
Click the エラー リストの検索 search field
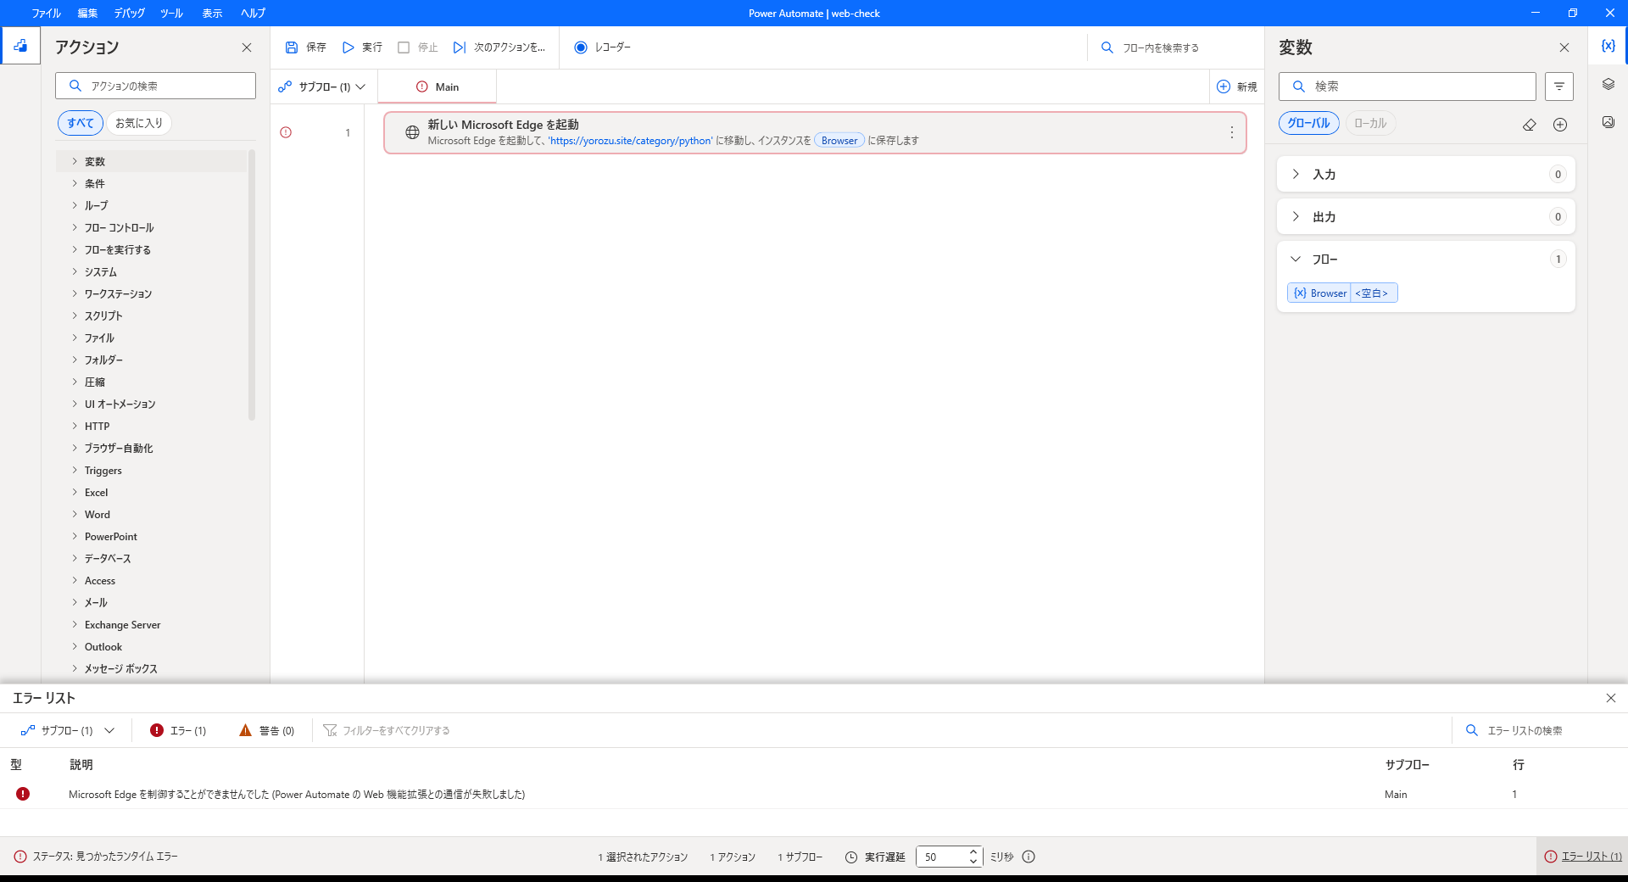coord(1538,730)
